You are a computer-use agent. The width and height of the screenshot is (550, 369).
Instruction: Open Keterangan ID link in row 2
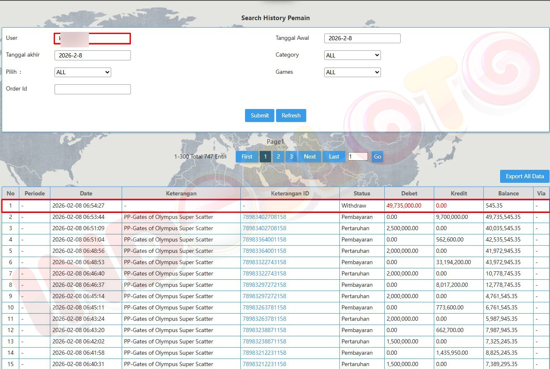click(x=264, y=217)
